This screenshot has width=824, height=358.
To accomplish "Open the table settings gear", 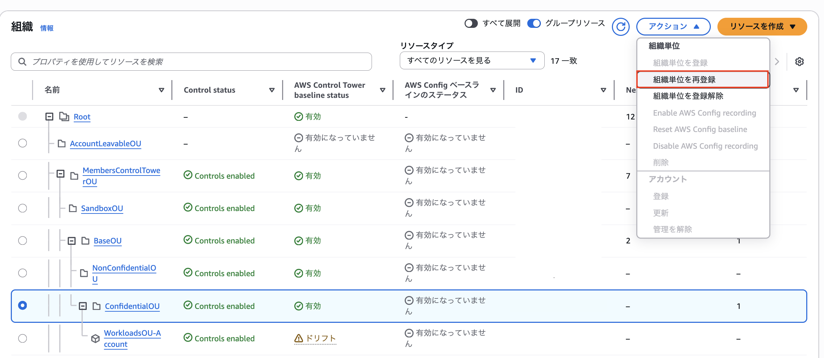I will pyautogui.click(x=800, y=61).
